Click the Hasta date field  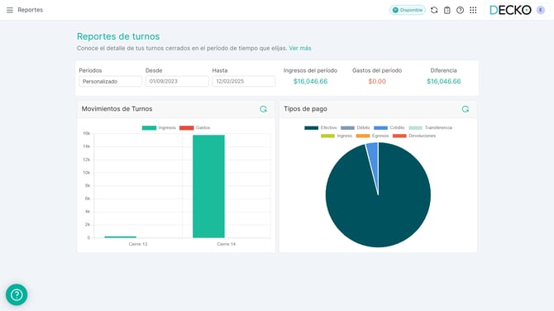tap(243, 81)
